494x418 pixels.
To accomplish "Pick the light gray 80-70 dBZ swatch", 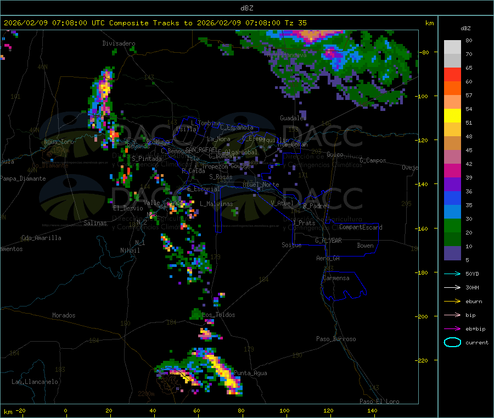I will pyautogui.click(x=452, y=47).
